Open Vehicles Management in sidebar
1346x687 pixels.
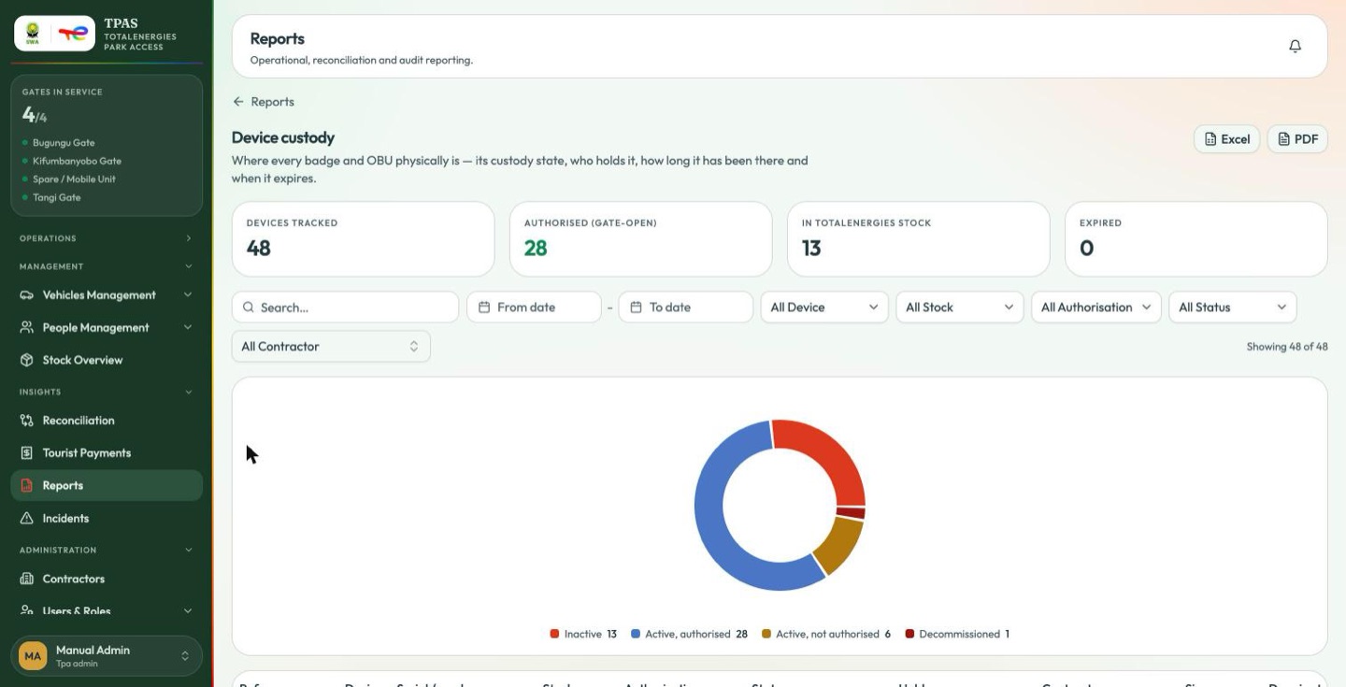click(x=107, y=295)
